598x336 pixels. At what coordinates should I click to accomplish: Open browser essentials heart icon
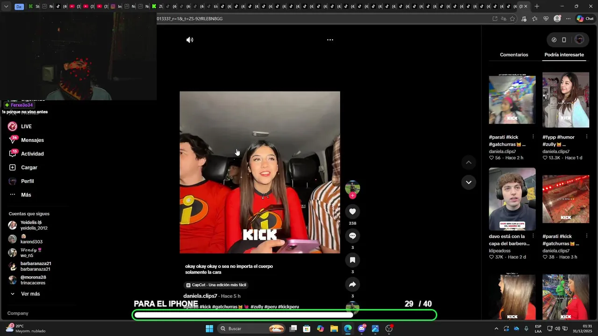(546, 19)
